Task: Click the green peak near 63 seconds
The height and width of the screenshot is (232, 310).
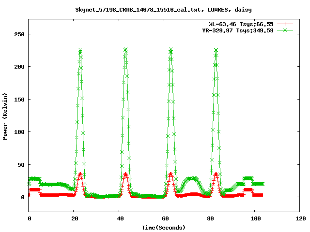Action: coord(171,49)
